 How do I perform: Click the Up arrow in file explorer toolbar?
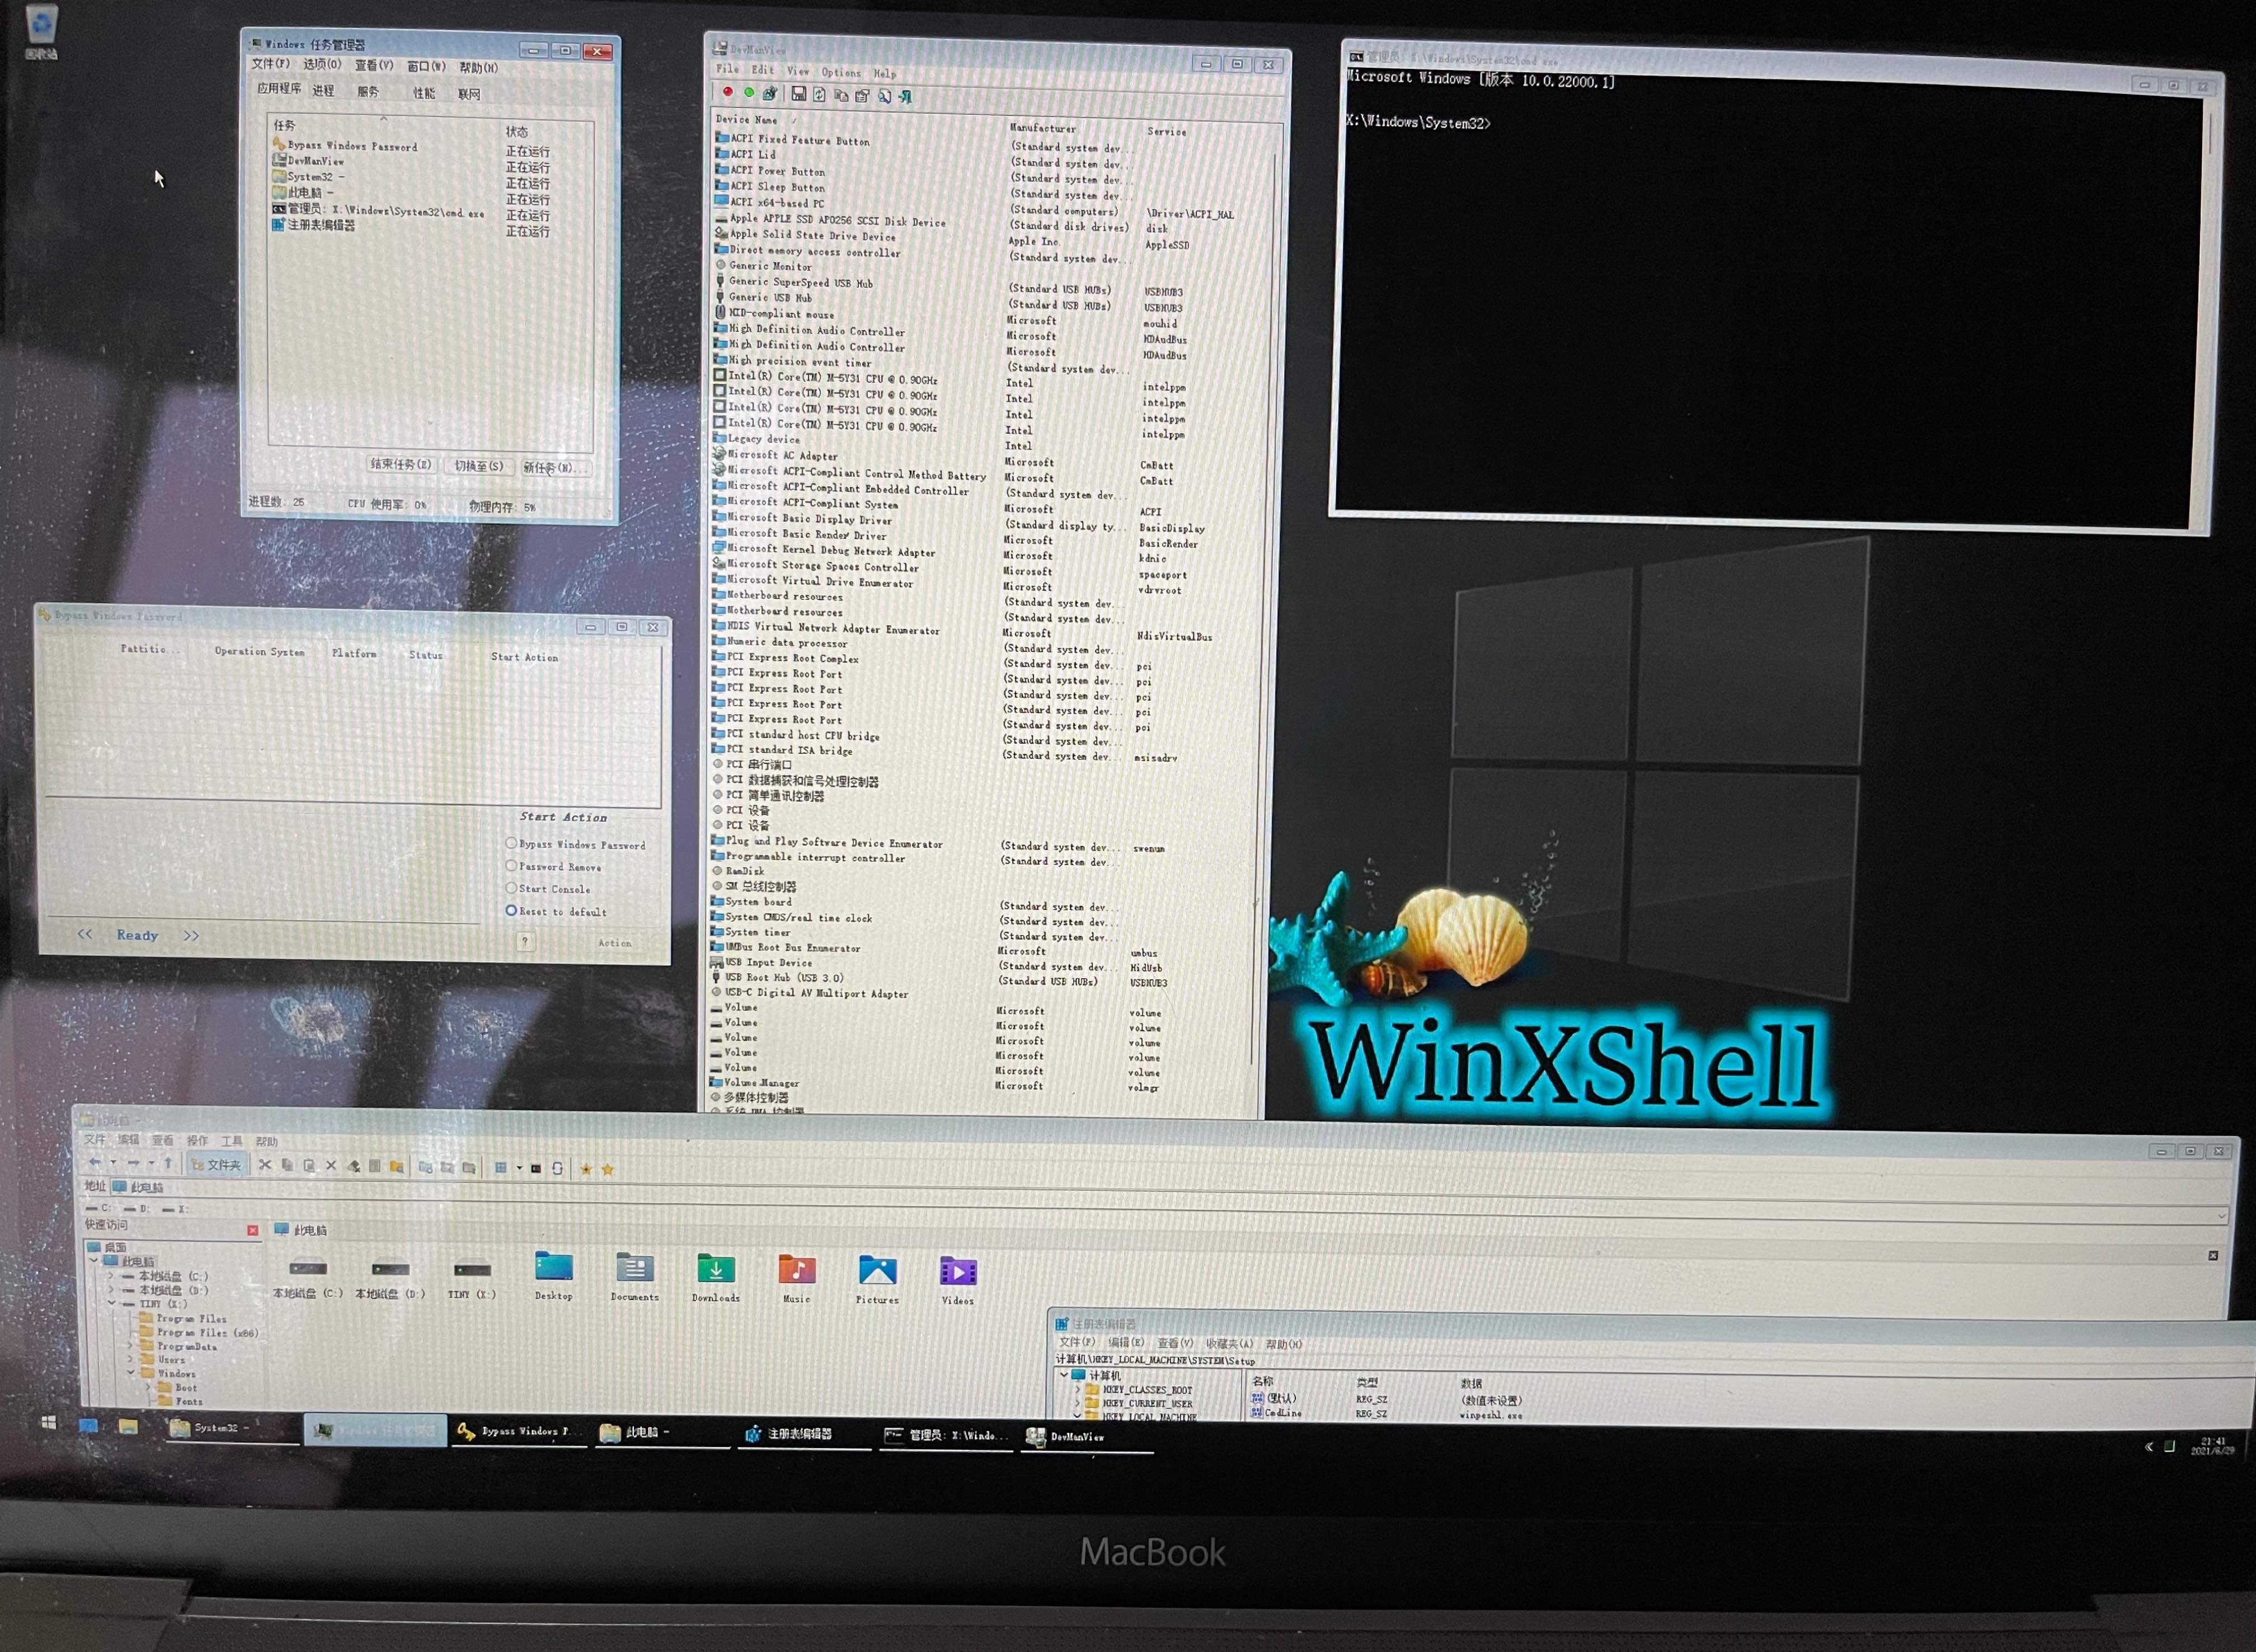[168, 1163]
